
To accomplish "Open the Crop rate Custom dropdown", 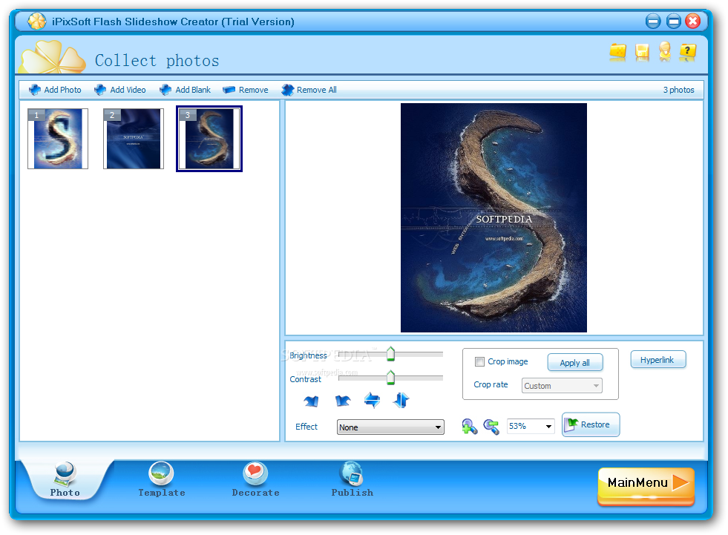I will (x=562, y=385).
